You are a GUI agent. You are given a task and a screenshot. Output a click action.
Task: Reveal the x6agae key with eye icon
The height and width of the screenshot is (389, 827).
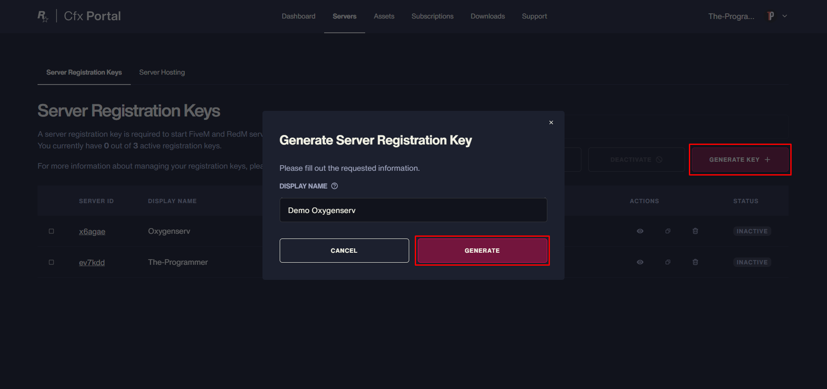pyautogui.click(x=640, y=231)
